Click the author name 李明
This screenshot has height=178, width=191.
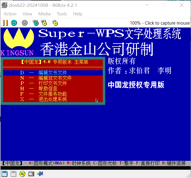(x=165, y=70)
